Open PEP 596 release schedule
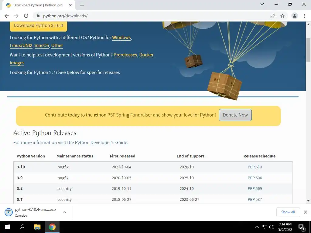The height and width of the screenshot is (233, 311). point(255,178)
